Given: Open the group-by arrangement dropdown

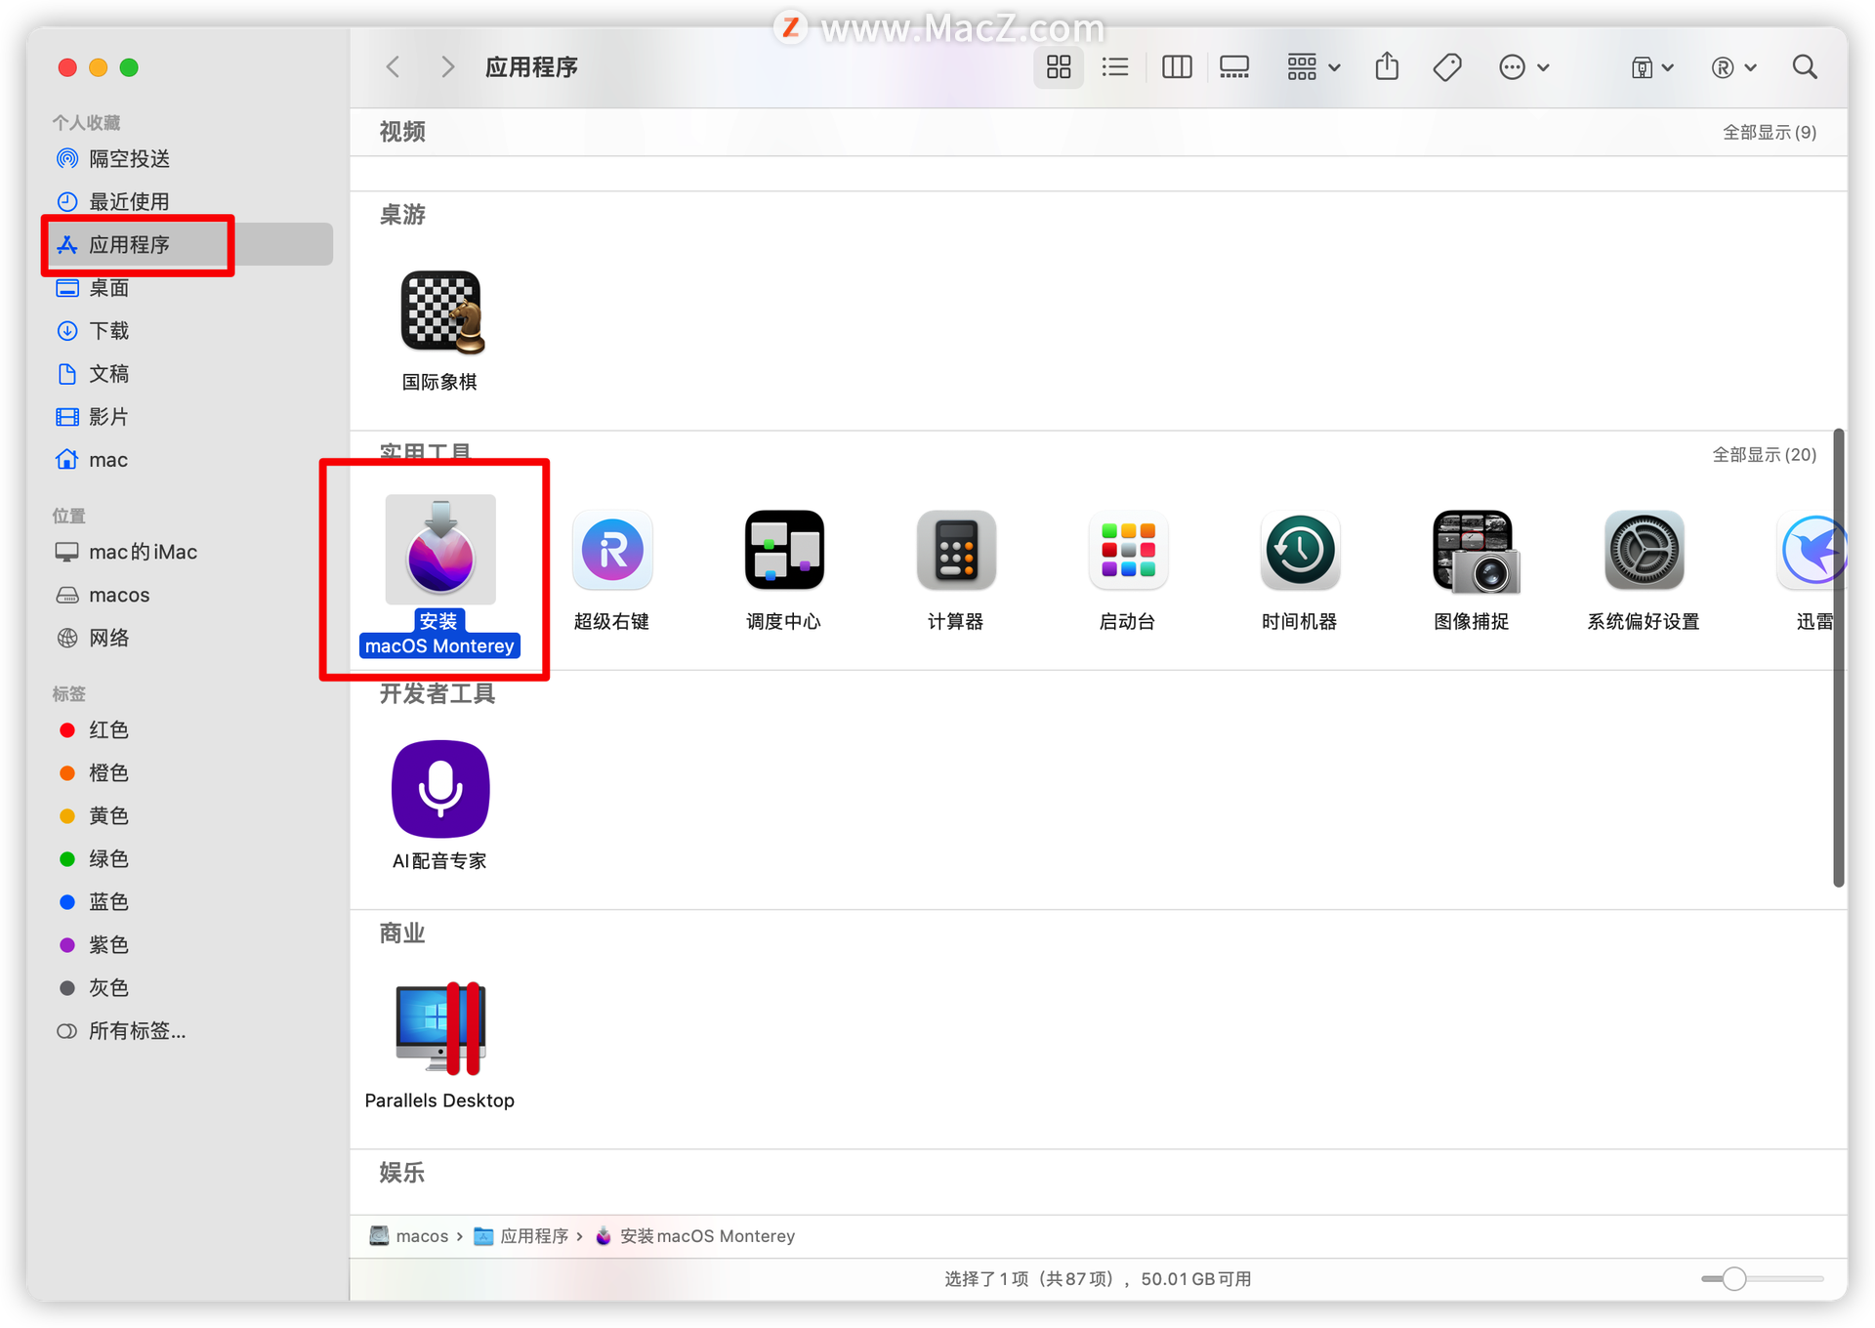Looking at the screenshot, I should click(1312, 67).
